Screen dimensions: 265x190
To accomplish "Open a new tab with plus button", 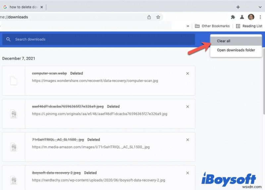I will tap(238, 7).
